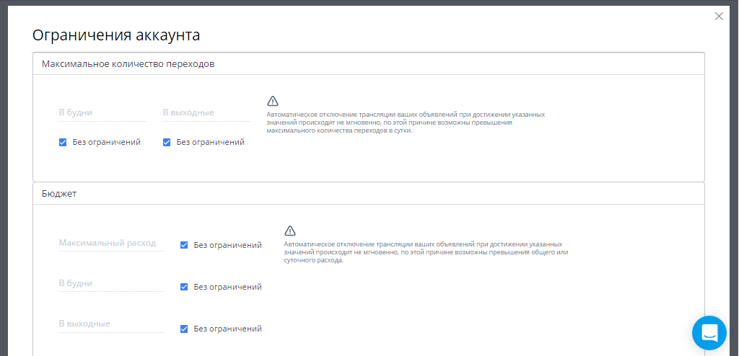Click the "Максимальное количество переходов" section header
Screen dimensions: 739x356
point(128,64)
